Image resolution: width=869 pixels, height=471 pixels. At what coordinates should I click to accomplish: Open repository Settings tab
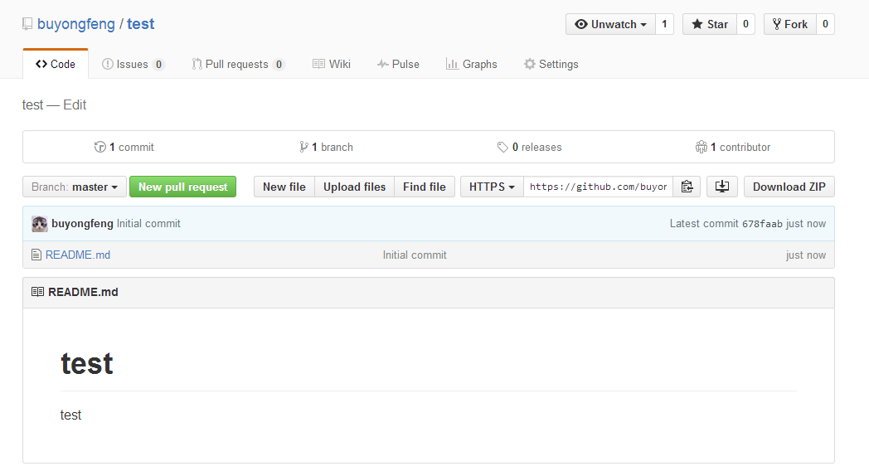pyautogui.click(x=551, y=64)
